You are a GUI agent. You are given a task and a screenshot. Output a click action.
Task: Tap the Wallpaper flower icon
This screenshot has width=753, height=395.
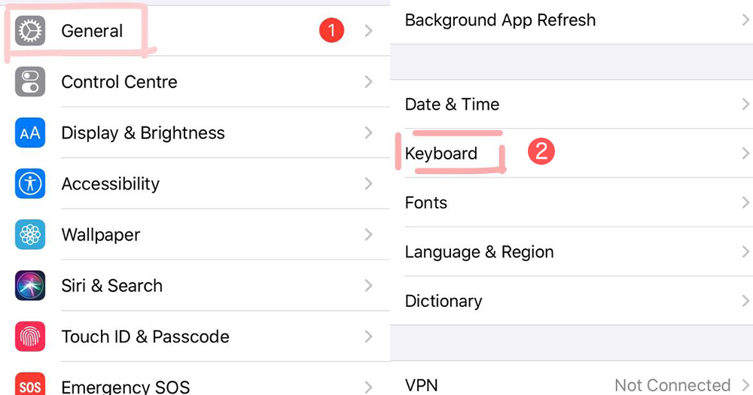[x=30, y=235]
